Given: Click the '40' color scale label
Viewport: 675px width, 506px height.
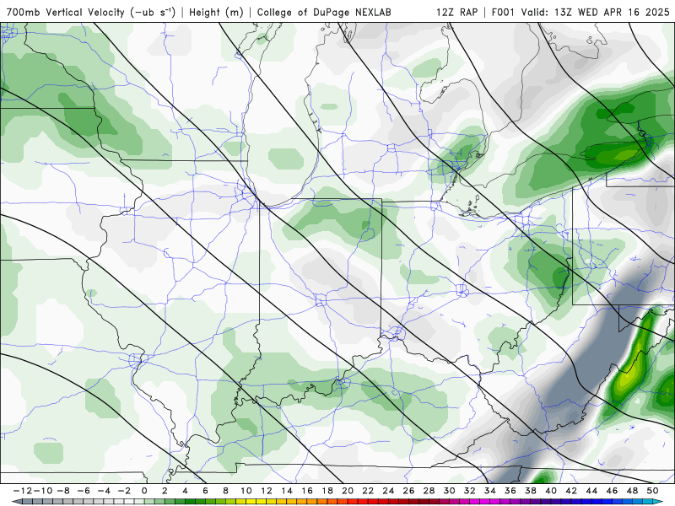Looking at the screenshot, I should coord(551,491).
